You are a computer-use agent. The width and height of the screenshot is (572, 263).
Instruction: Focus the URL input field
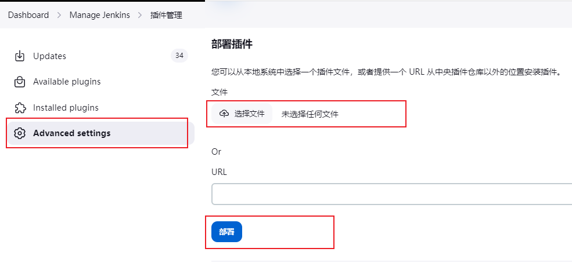392,194
